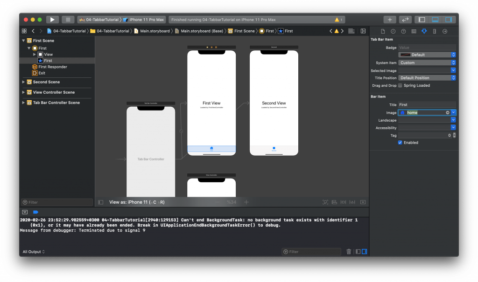Go back in editor history

33,31
